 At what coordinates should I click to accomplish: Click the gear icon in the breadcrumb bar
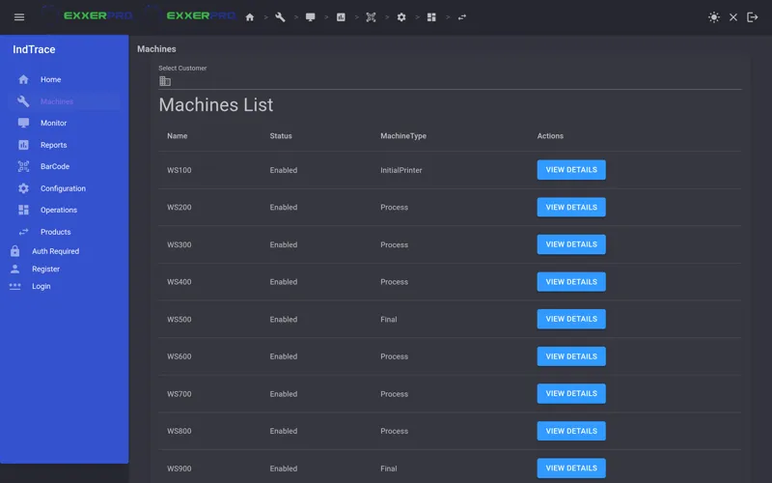pyautogui.click(x=401, y=17)
